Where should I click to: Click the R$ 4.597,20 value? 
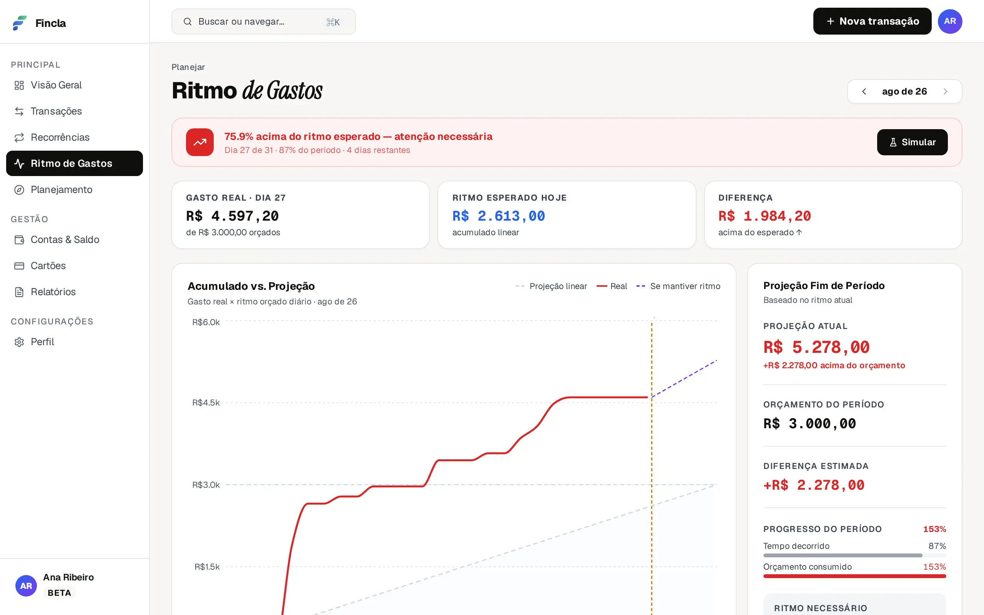coord(233,216)
